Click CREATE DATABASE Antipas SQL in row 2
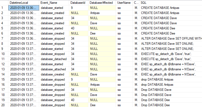 pos(171,13)
